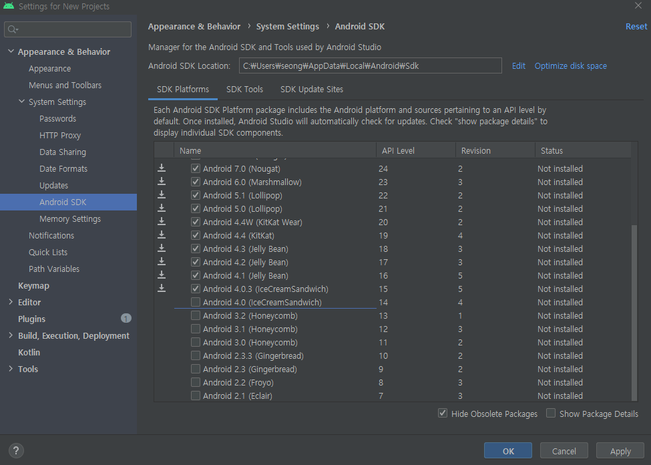Click download icon beside Android 4.4W (KitKat Wear)

(x=162, y=222)
